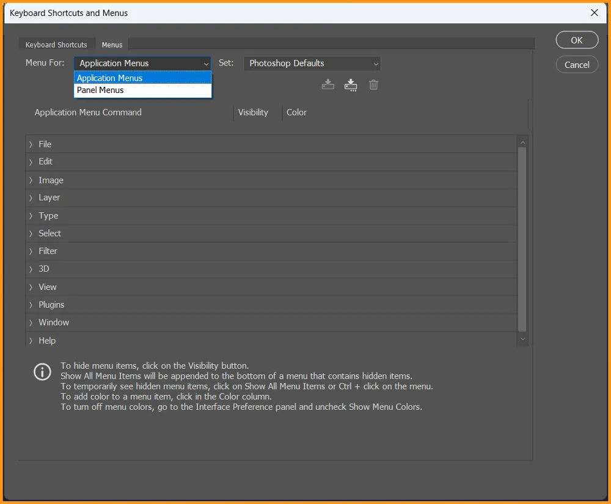Switch to the Keyboard Shortcuts tab
This screenshot has width=611, height=504.
click(56, 45)
